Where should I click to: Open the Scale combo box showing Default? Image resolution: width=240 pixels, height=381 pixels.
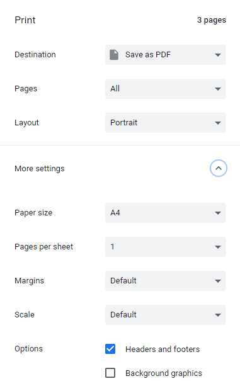(166, 315)
